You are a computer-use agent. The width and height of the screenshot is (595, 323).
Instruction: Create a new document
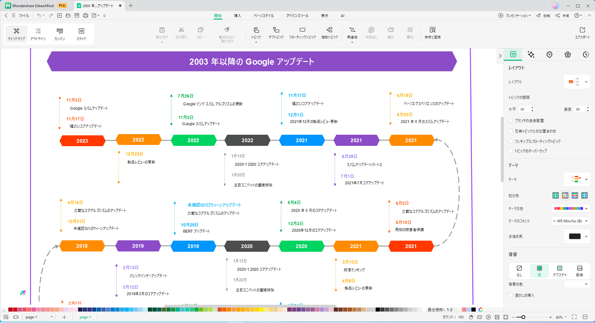(x=59, y=15)
